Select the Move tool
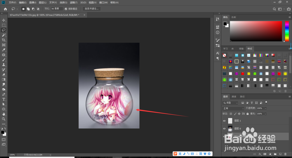The width and height of the screenshot is (292, 158). (4, 20)
